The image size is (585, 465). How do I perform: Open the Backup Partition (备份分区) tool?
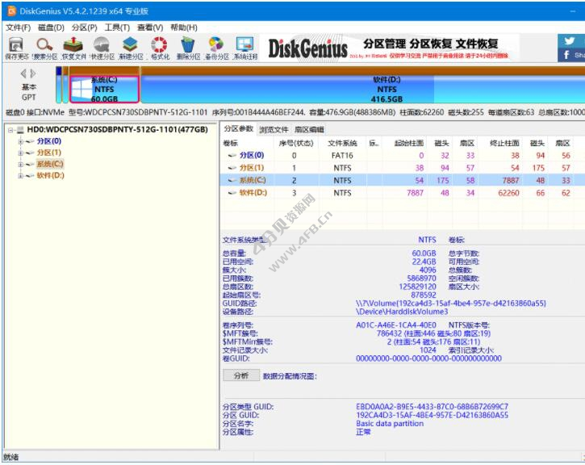[216, 47]
